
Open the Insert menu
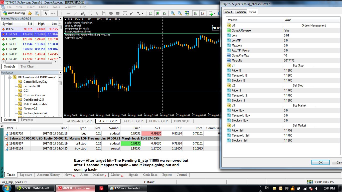click(31, 7)
